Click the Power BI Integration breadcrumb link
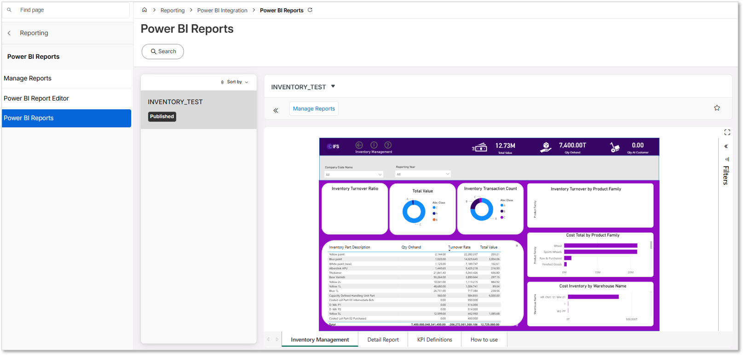The image size is (743, 355). pos(222,10)
